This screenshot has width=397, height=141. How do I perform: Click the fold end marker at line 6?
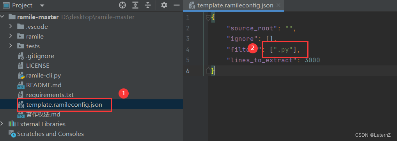click(208, 71)
